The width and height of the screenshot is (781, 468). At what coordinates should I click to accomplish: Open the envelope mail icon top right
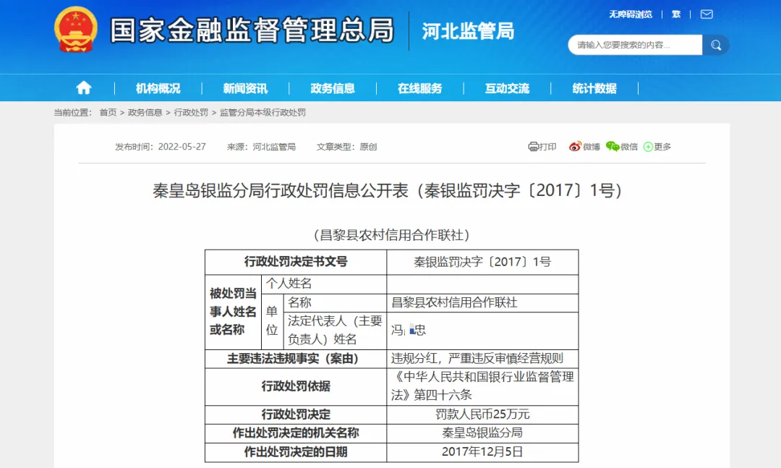click(706, 14)
